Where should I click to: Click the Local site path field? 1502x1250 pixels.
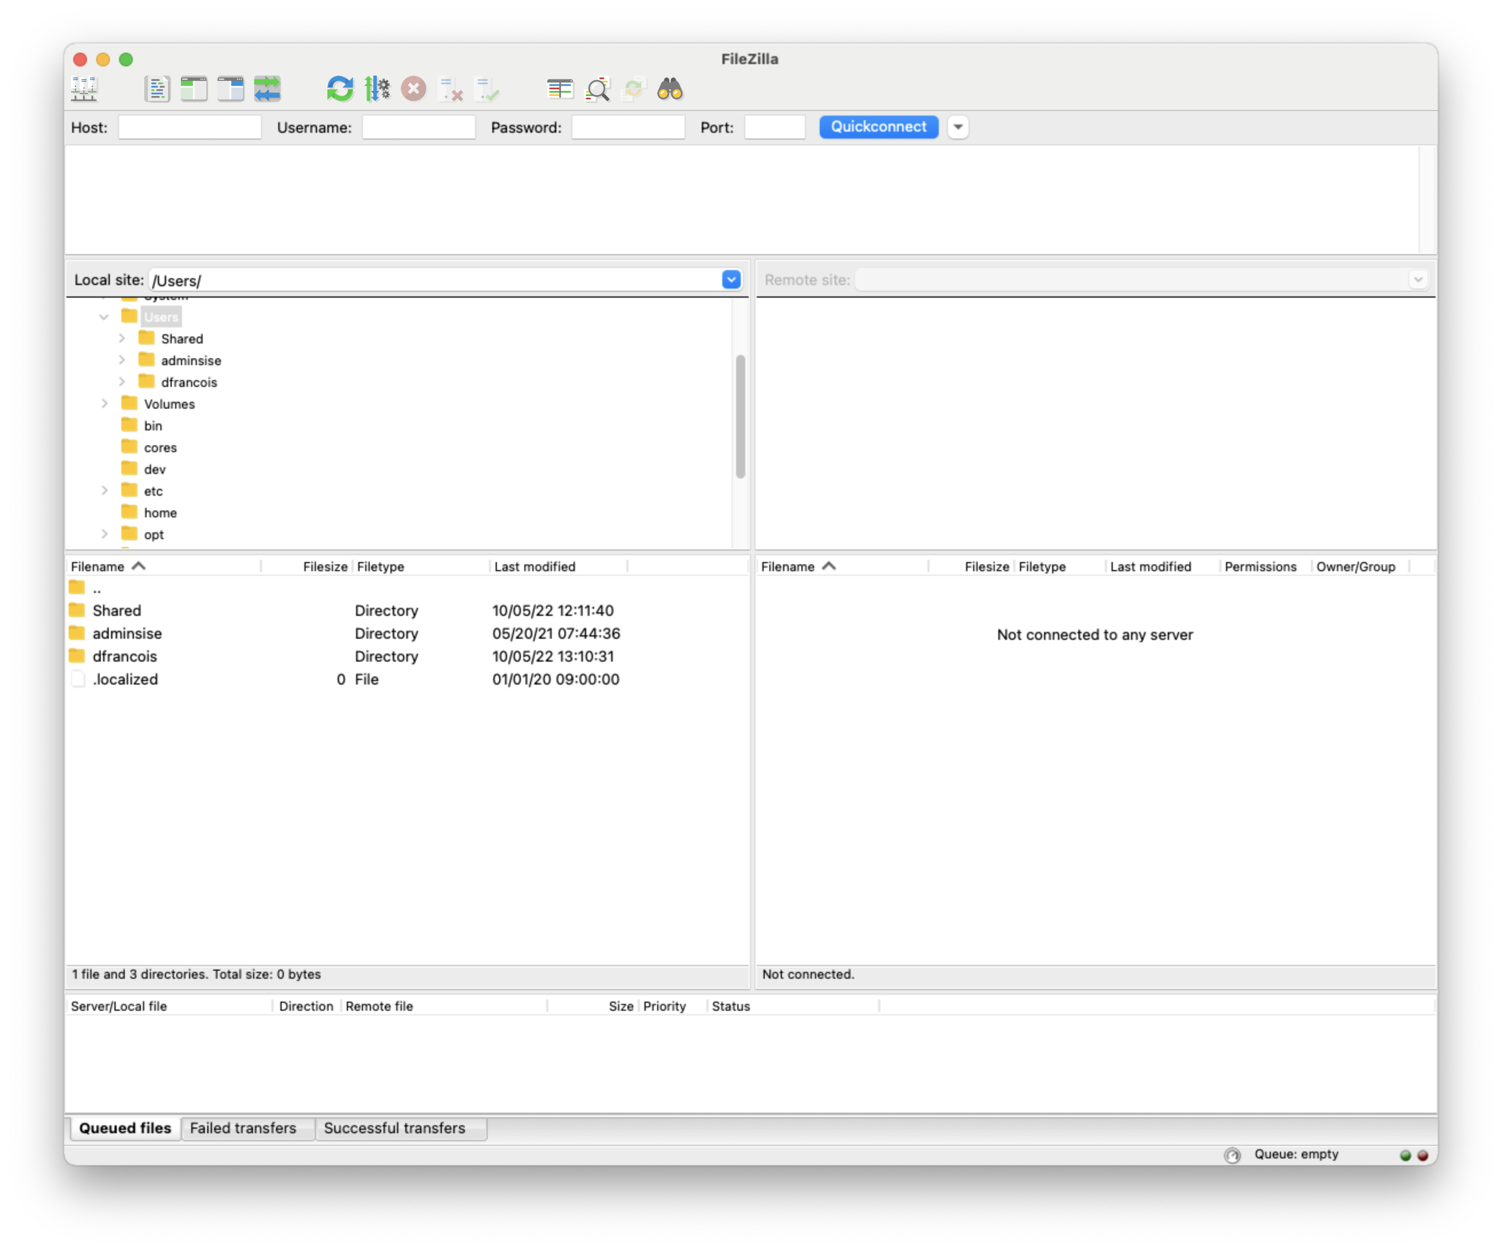pyautogui.click(x=435, y=280)
